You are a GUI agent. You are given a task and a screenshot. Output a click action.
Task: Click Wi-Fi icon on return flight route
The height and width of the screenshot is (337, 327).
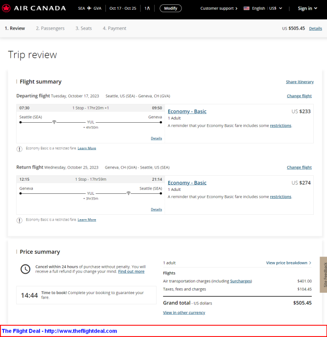pyautogui.click(x=128, y=193)
